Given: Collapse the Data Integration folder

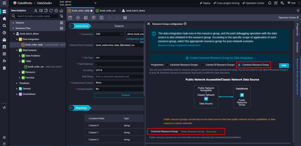Looking at the screenshot, I should tap(17, 39).
